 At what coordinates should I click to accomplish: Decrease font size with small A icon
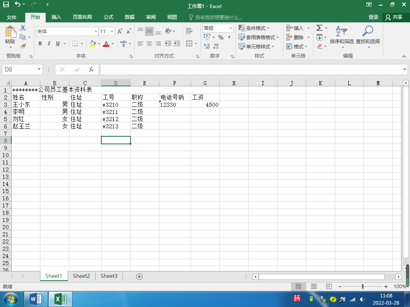coord(129,32)
